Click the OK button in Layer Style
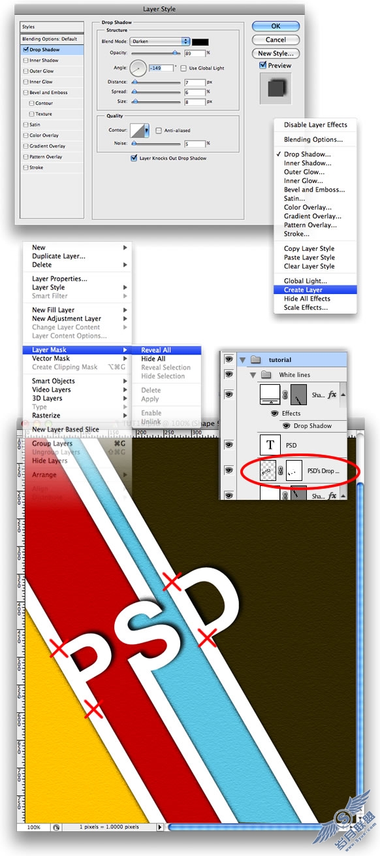 point(276,26)
